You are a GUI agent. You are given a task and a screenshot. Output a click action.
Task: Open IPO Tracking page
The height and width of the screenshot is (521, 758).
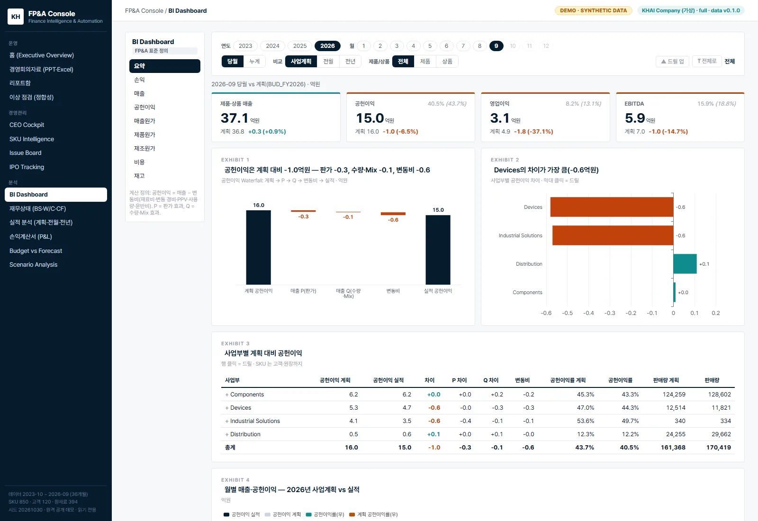[56, 167]
